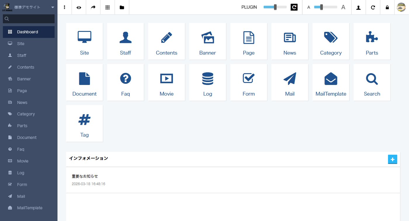Select Contents in the sidebar menu
Image resolution: width=409 pixels, height=221 pixels.
pyautogui.click(x=29, y=67)
